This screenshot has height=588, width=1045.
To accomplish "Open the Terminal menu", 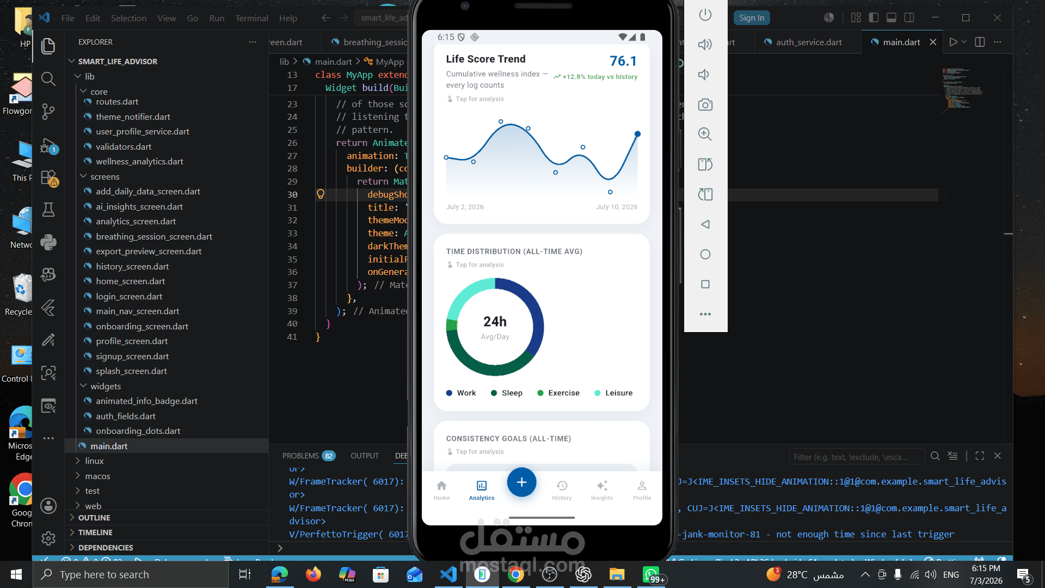I will (251, 18).
